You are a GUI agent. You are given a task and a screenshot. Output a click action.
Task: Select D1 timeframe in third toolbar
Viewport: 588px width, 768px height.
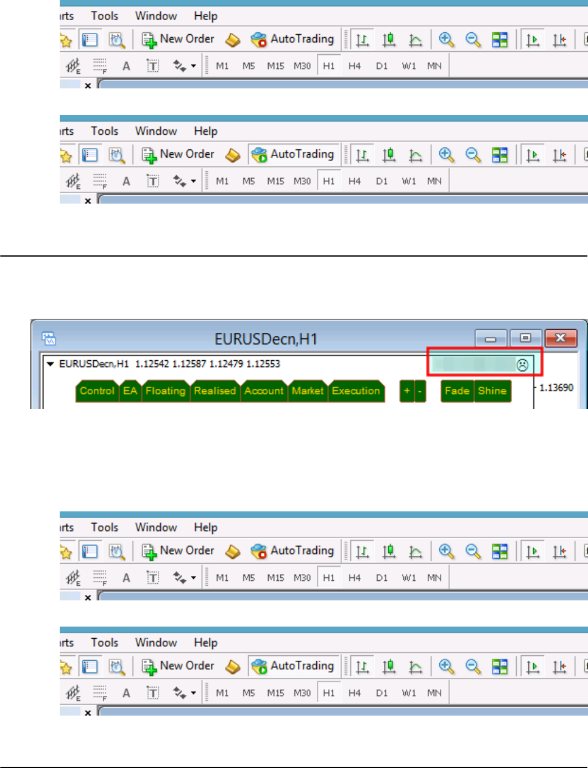(x=382, y=578)
